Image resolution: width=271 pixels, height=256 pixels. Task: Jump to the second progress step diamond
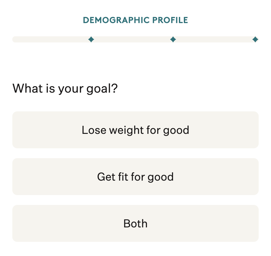(173, 39)
